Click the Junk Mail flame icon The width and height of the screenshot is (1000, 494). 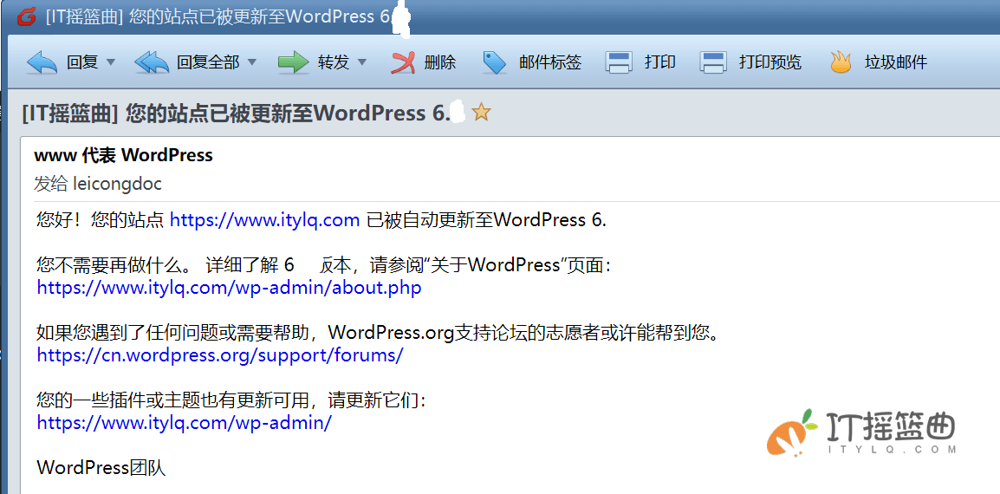click(x=841, y=62)
